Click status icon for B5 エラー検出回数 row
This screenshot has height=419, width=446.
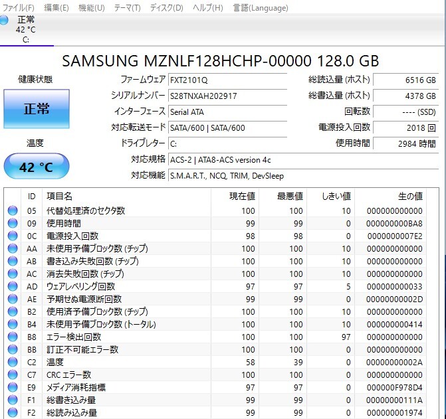[13, 337]
